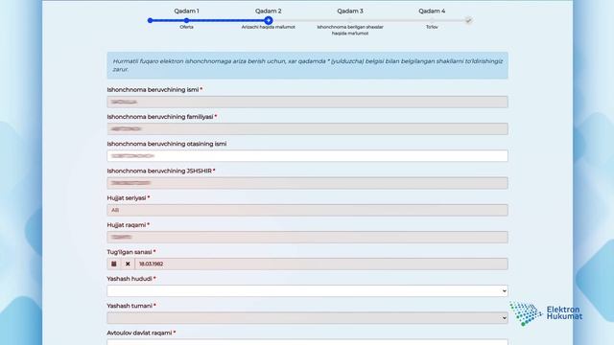Clear the birth date with the X icon

coord(128,264)
